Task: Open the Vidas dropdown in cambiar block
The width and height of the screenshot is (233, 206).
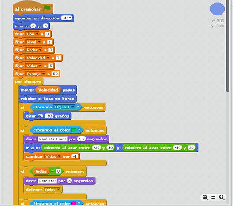Action: [x=59, y=156]
